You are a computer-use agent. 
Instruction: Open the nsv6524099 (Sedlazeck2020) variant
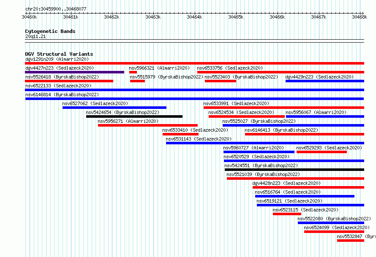pos(337,227)
